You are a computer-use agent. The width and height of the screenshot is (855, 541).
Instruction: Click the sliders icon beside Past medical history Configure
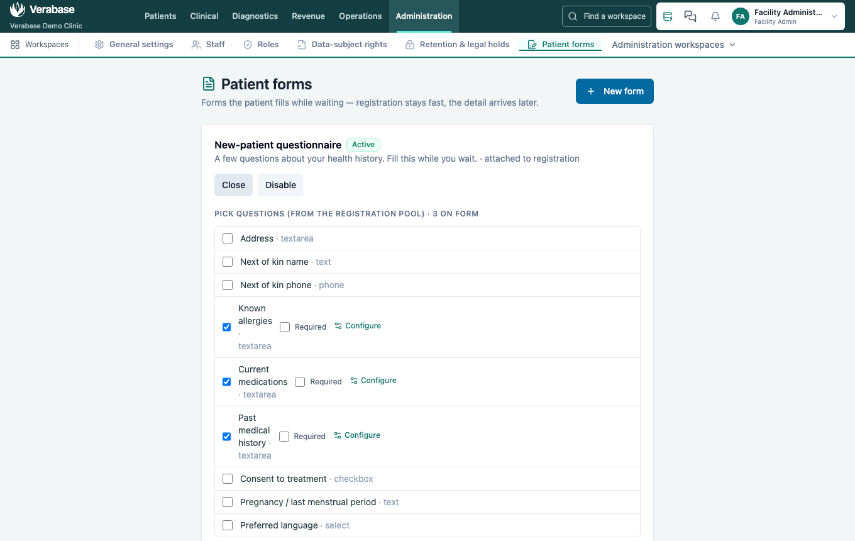point(338,435)
